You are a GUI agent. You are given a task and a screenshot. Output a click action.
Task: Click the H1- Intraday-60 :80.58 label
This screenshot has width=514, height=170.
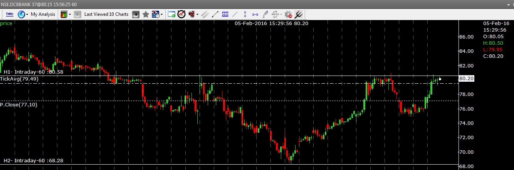pyautogui.click(x=34, y=72)
